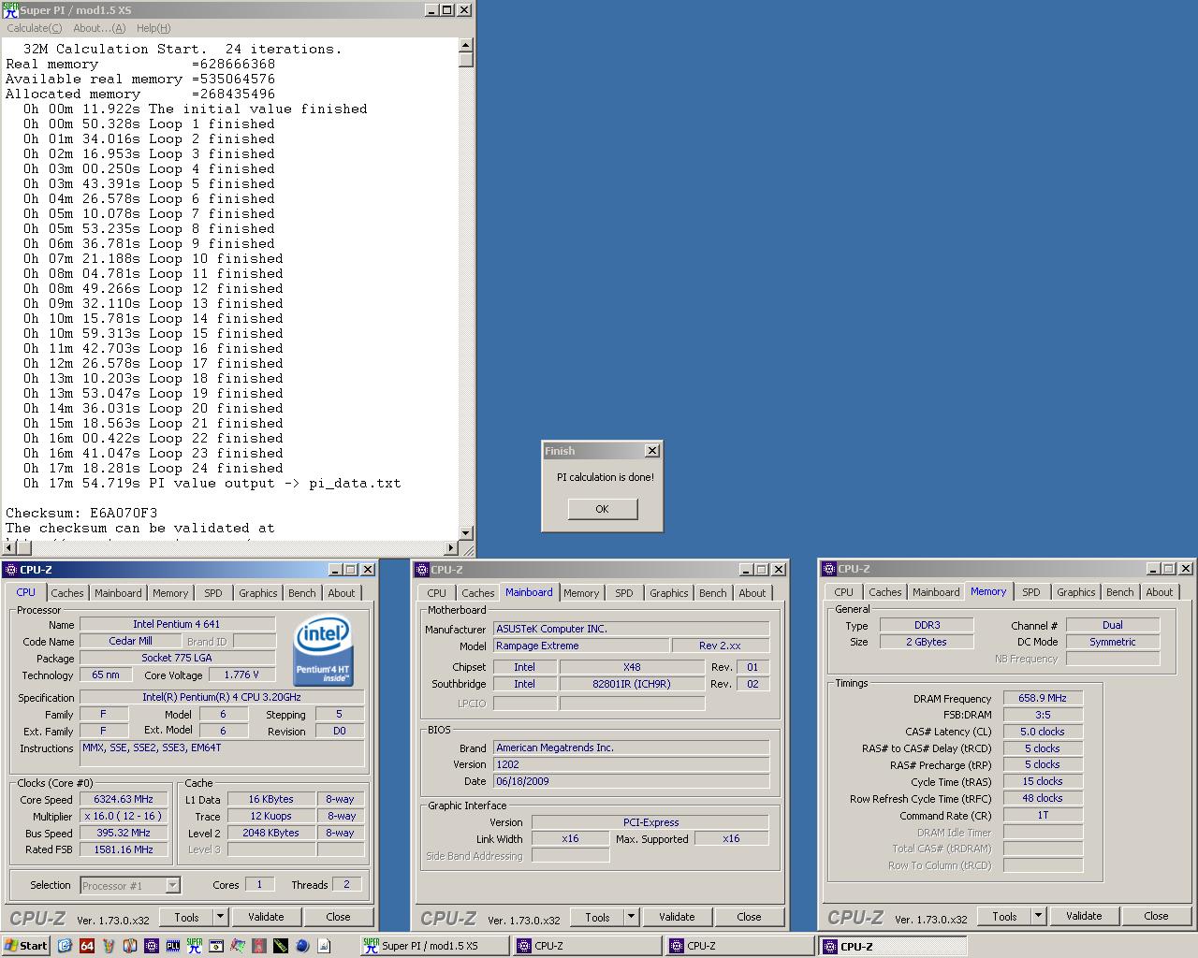The width and height of the screenshot is (1198, 958).
Task: Click the Super PI horizontal scrollbar right arrow
Action: pyautogui.click(x=451, y=548)
